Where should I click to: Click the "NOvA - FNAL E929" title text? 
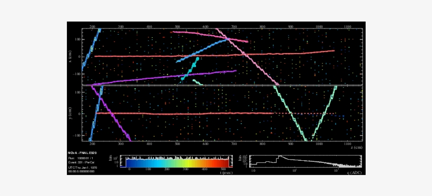click(x=82, y=153)
